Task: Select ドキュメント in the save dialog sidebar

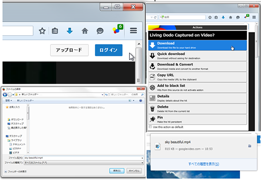Action: [x=17, y=144]
